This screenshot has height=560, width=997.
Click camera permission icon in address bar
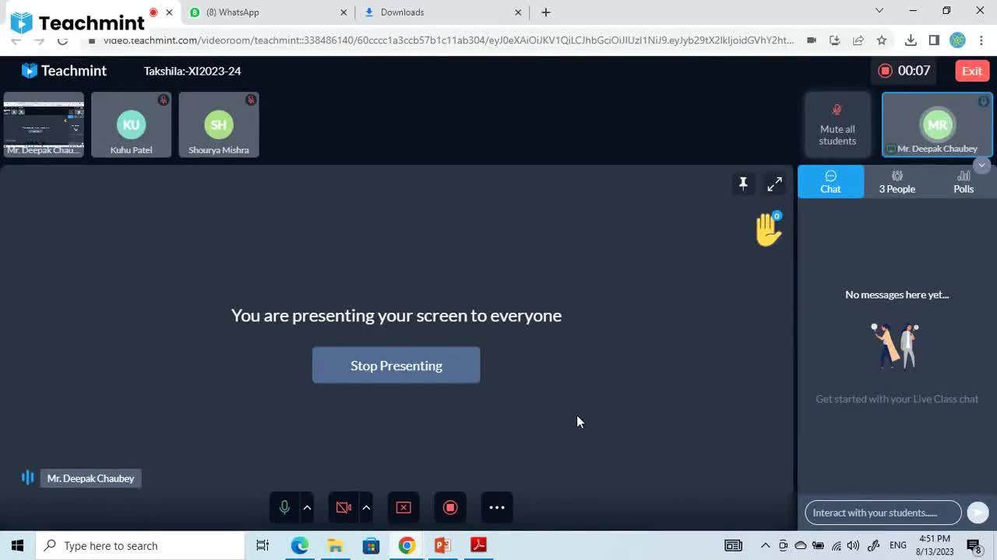pos(812,40)
